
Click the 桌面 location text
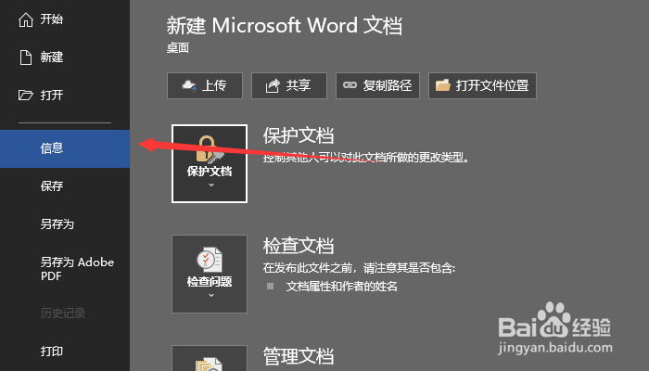pos(178,48)
